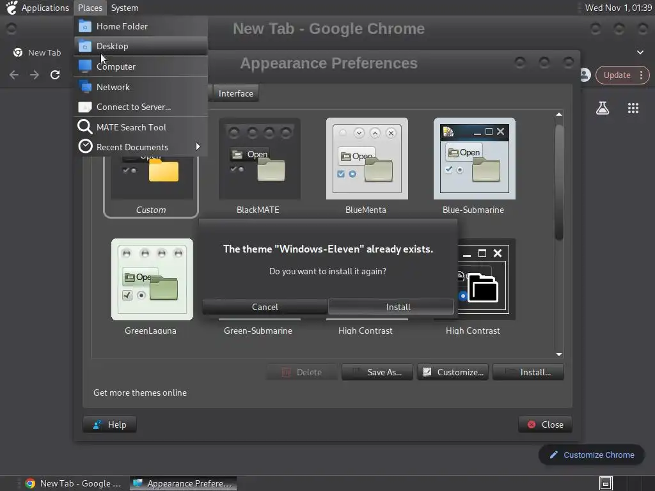655x491 pixels.
Task: Select the BlueMenta theme thumbnail
Action: [367, 159]
